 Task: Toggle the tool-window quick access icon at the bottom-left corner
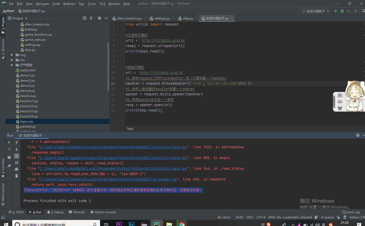3,217
